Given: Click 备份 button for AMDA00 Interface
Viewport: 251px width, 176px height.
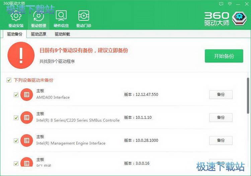Looking at the screenshot, I should coord(221,95).
